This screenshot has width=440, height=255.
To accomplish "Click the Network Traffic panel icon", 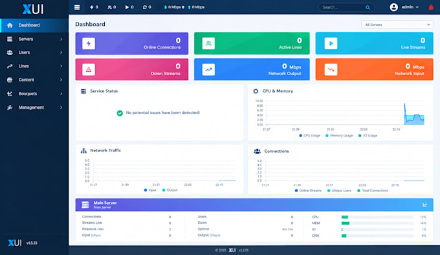I will coord(83,151).
